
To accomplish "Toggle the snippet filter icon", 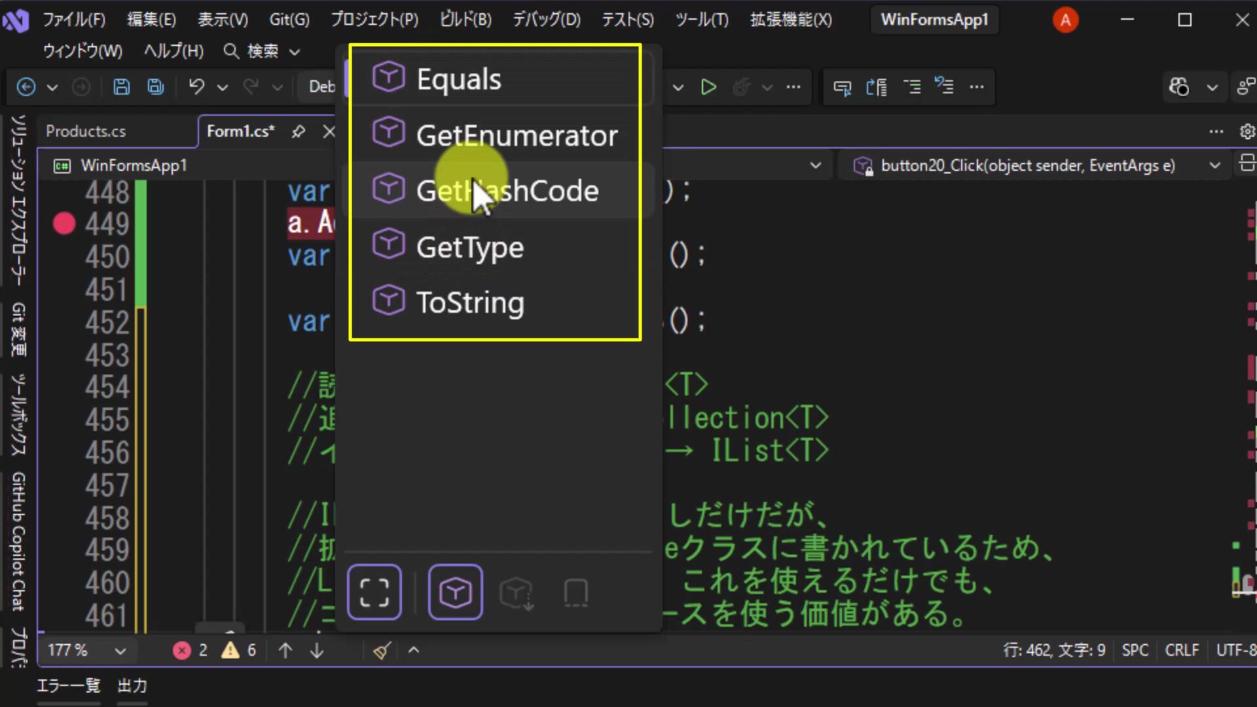I will tap(576, 593).
